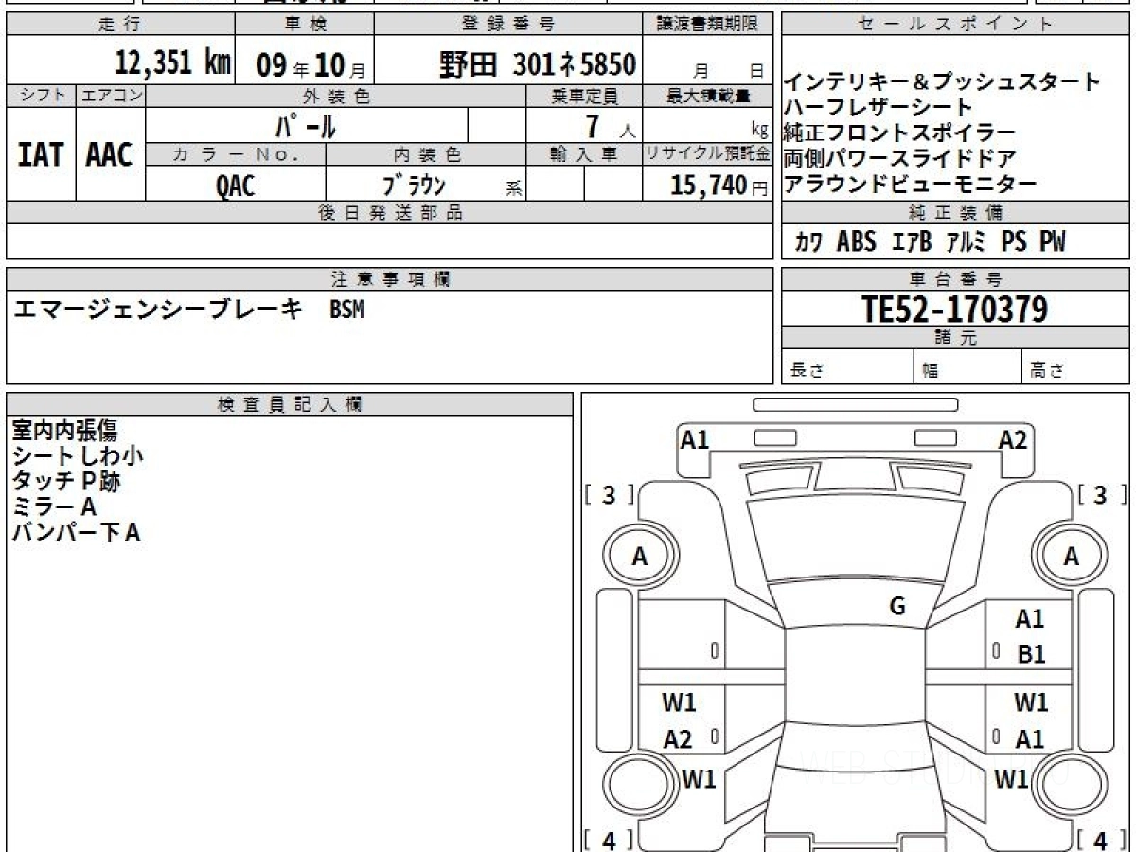
Task: Select the 内装色 header
Action: [x=427, y=155]
